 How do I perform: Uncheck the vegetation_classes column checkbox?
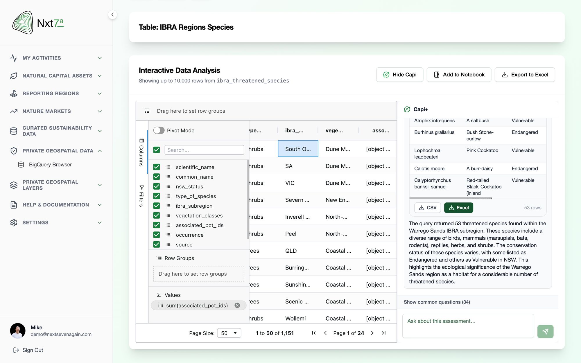pos(157,215)
